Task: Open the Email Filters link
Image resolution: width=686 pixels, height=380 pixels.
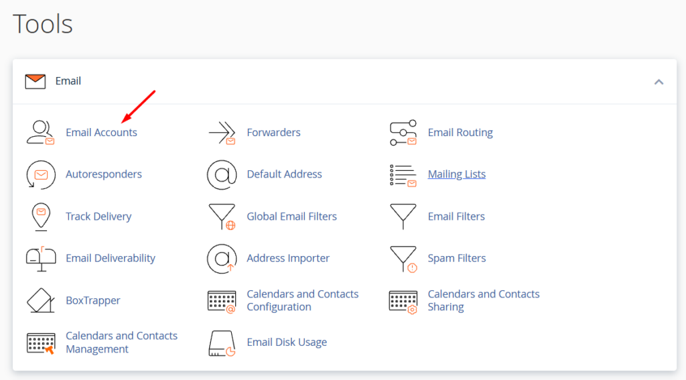Action: pos(456,216)
